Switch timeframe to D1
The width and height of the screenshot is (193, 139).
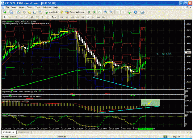coord(93,17)
